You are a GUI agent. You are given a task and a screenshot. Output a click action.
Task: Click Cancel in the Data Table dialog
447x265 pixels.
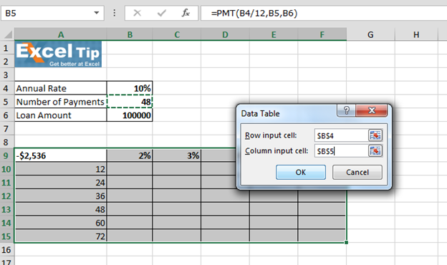[x=357, y=172]
